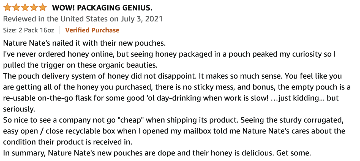This screenshot has width=360, height=161.
Task: Open the 'WOW! PACKAGING GENIUS.' review title
Action: click(x=102, y=8)
